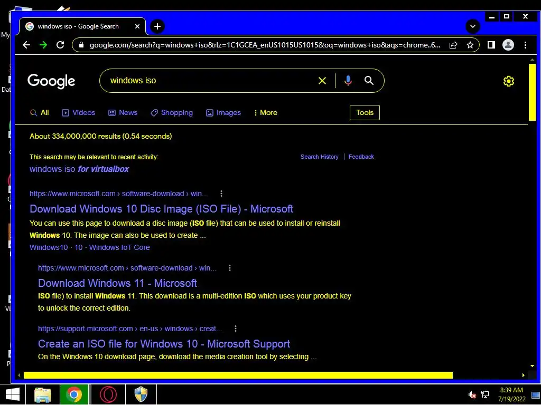Click the Chrome taskbar icon
Image resolution: width=541 pixels, height=405 pixels.
tap(74, 394)
